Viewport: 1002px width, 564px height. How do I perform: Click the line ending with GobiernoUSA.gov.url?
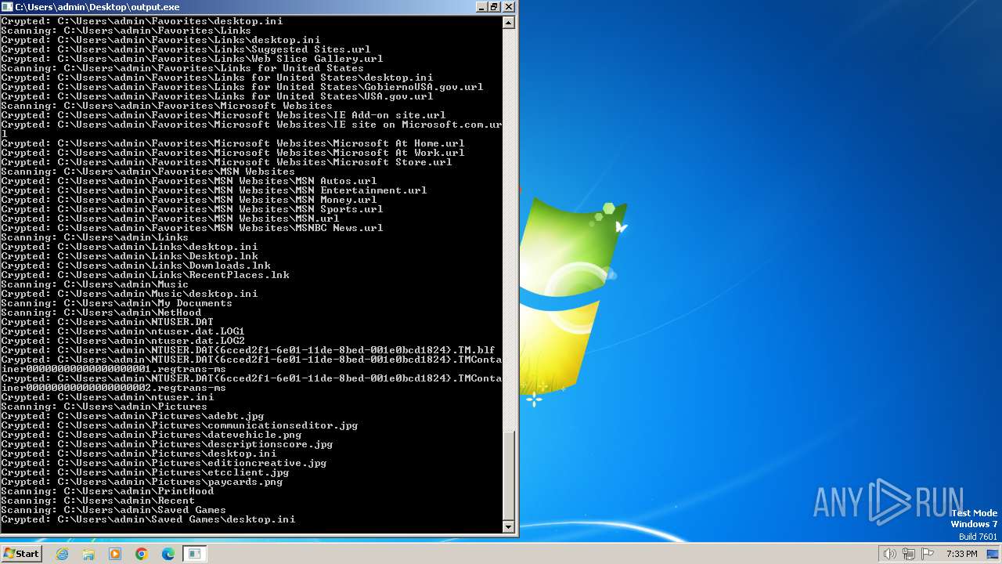[x=242, y=87]
